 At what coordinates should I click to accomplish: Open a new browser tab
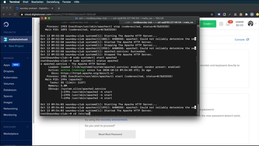click(x=59, y=8)
